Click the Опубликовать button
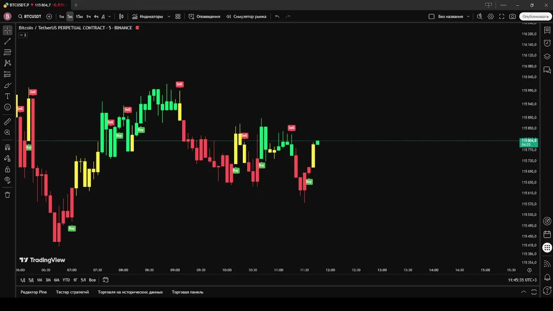The height and width of the screenshot is (311, 553). coord(535,16)
